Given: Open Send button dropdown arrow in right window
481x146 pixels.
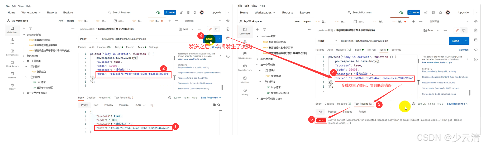Looking at the screenshot, I should 466,41.
